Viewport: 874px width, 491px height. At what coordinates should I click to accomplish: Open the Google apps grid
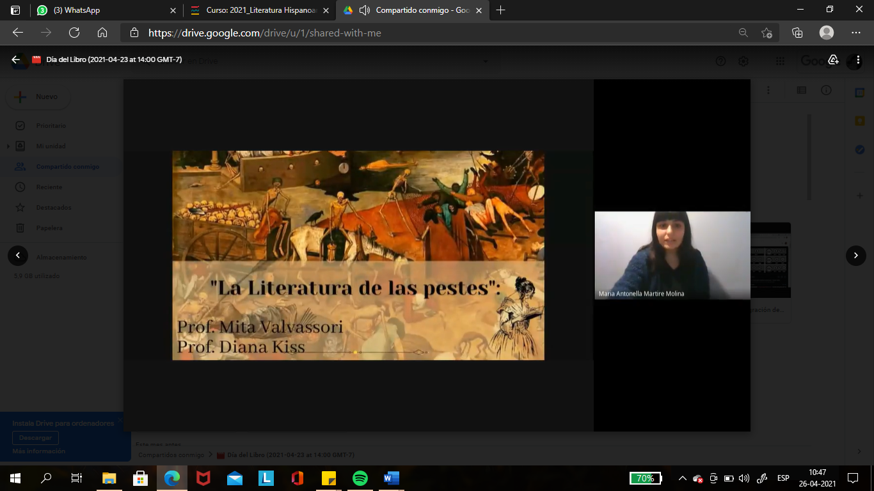[780, 61]
